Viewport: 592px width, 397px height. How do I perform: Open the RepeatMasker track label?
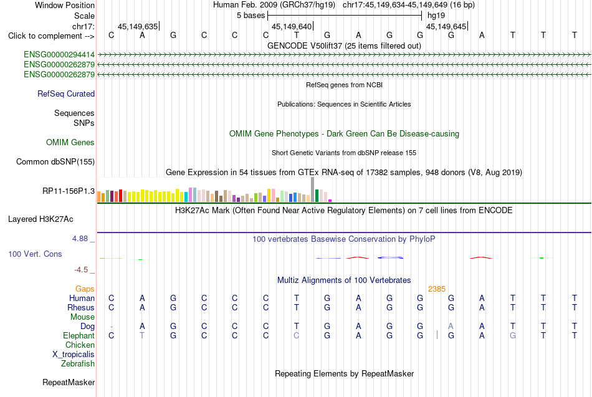tap(69, 382)
